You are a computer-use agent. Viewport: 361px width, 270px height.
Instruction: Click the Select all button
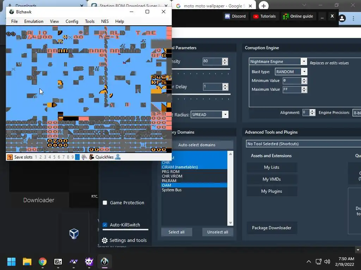click(176, 232)
